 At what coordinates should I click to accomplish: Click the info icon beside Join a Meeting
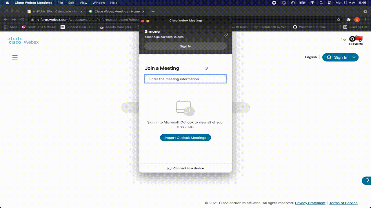point(206,68)
